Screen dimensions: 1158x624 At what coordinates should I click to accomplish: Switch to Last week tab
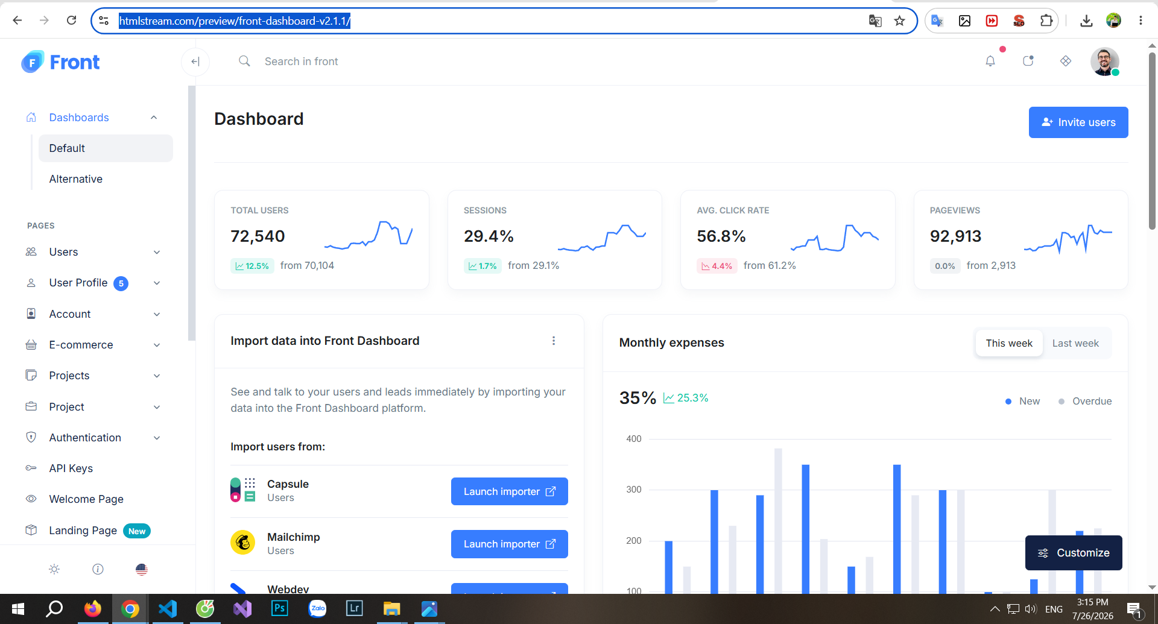(x=1075, y=343)
